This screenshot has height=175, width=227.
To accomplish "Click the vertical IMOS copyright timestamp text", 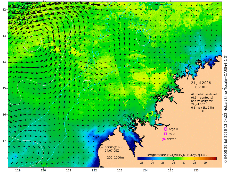I will pyautogui.click(x=225, y=109).
